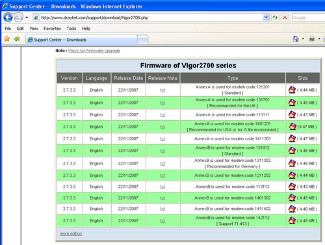This screenshot has height=245, width=325.
Task: Open release note txt for modem code 131701
Action: point(162,103)
